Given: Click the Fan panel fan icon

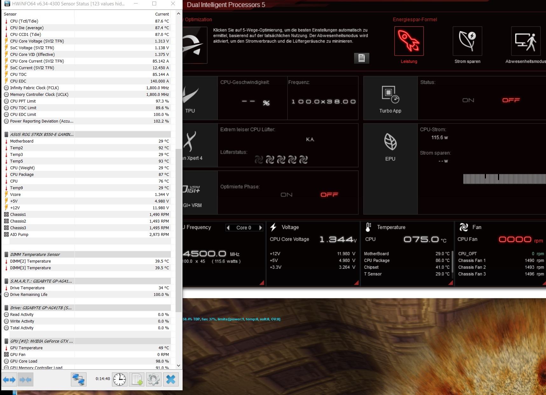Looking at the screenshot, I should pyautogui.click(x=464, y=227).
